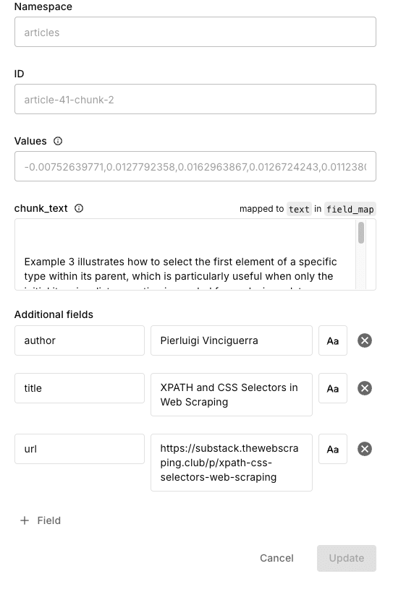393x592 pixels.
Task: Click the ID field article-41-chunk-2
Action: click(195, 99)
